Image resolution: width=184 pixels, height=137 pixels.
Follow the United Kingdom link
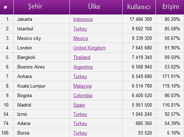(x=90, y=48)
